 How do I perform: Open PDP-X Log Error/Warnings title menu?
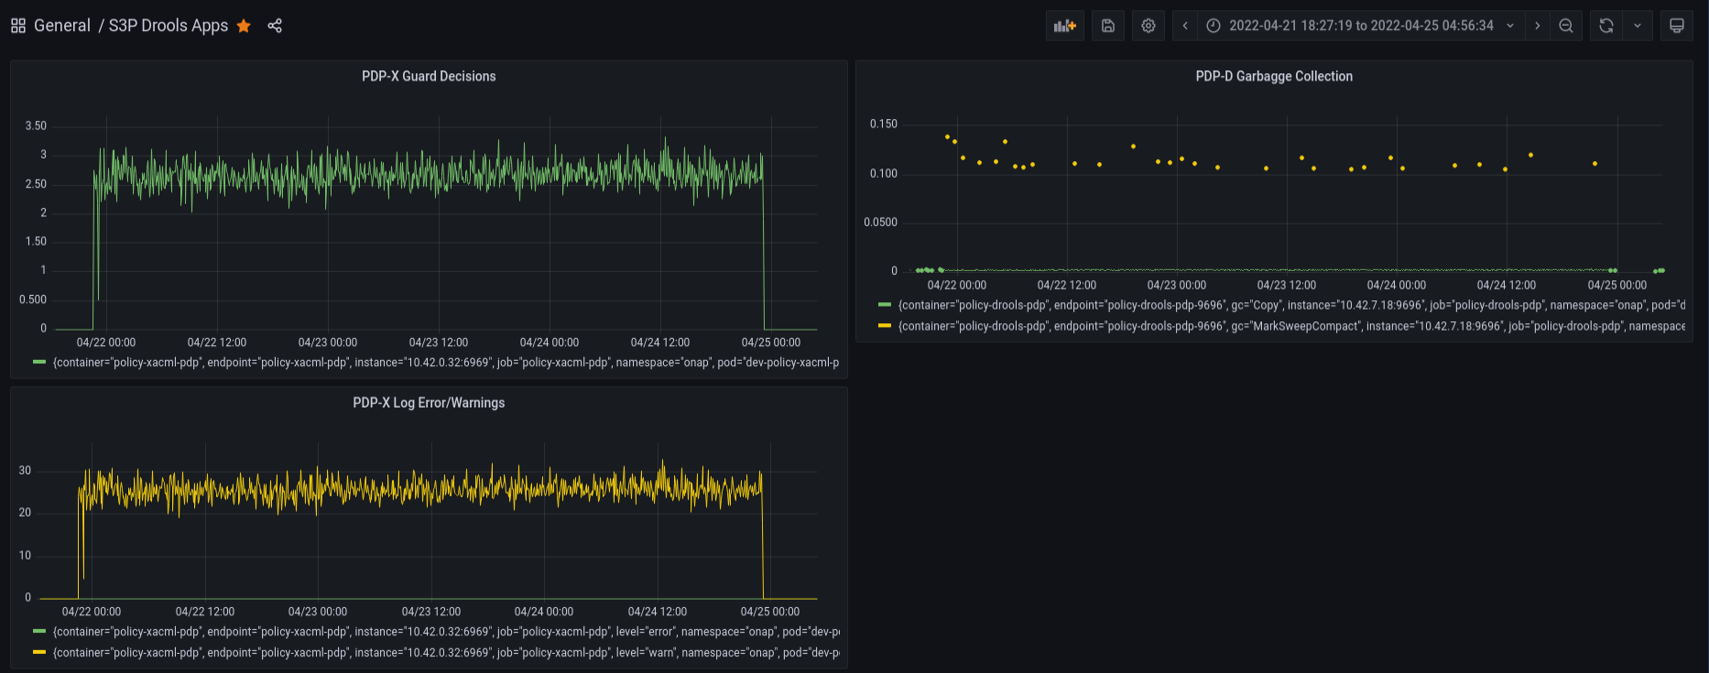point(429,403)
